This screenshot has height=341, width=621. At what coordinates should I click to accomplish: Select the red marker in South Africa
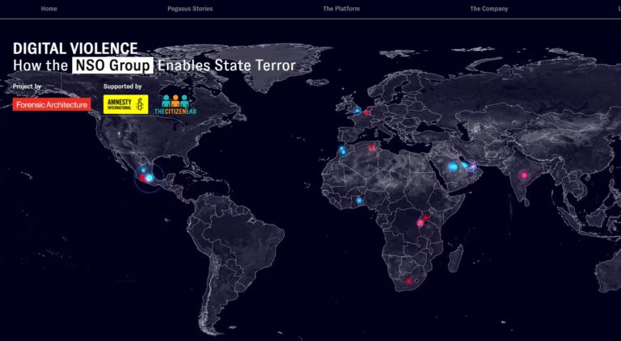click(x=409, y=281)
